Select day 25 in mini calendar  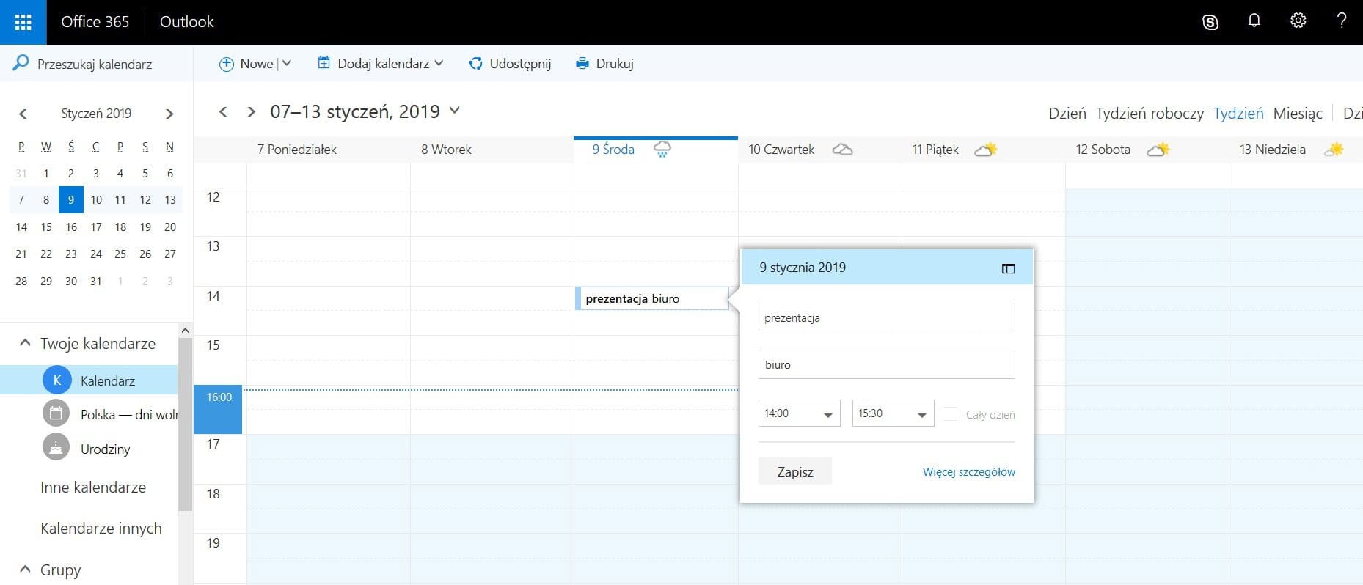[x=120, y=254]
